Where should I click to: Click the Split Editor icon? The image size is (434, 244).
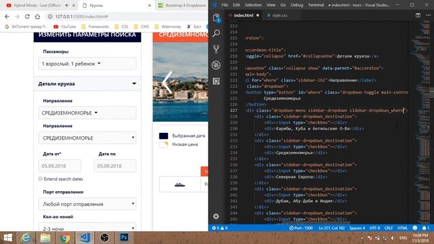[418, 15]
